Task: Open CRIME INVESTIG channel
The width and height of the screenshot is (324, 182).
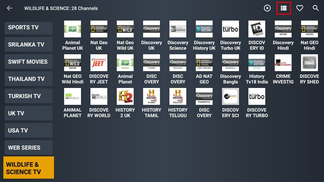Action: (283, 69)
